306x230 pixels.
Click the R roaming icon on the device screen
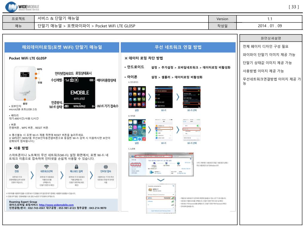[76, 80]
